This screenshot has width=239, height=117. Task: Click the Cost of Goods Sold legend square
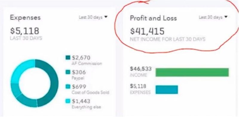coord(68,86)
